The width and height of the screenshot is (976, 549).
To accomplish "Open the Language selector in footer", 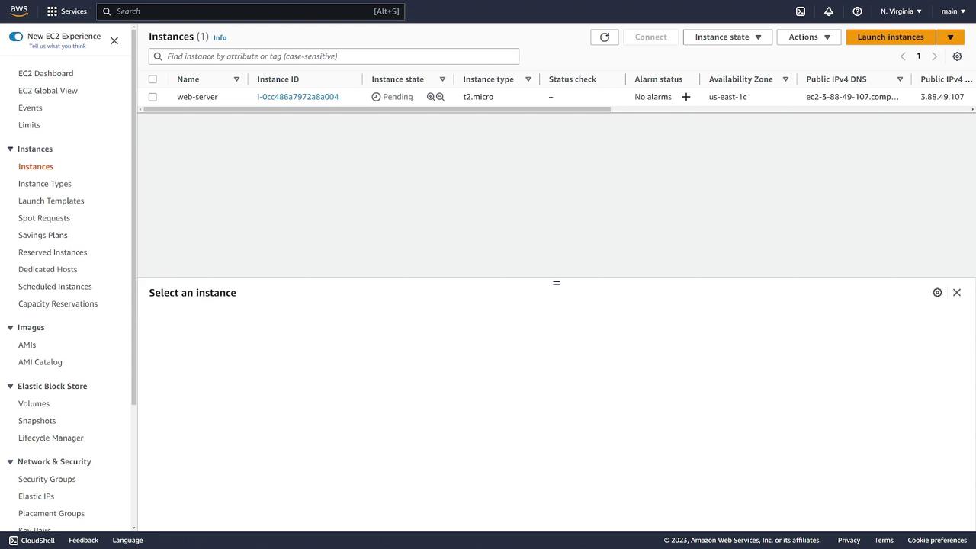I will pyautogui.click(x=127, y=541).
